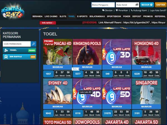The image size is (167, 125).
Task: Click result number 3191
Action: [137, 113]
